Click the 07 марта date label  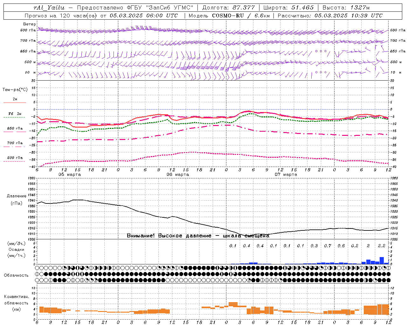tap(286, 175)
